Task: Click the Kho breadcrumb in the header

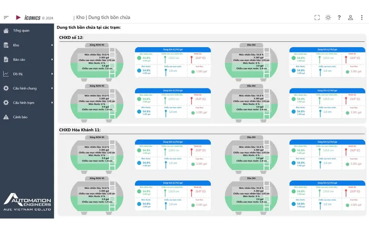Action: (x=80, y=17)
